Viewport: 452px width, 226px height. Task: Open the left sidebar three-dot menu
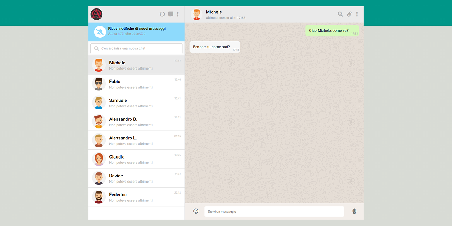178,14
